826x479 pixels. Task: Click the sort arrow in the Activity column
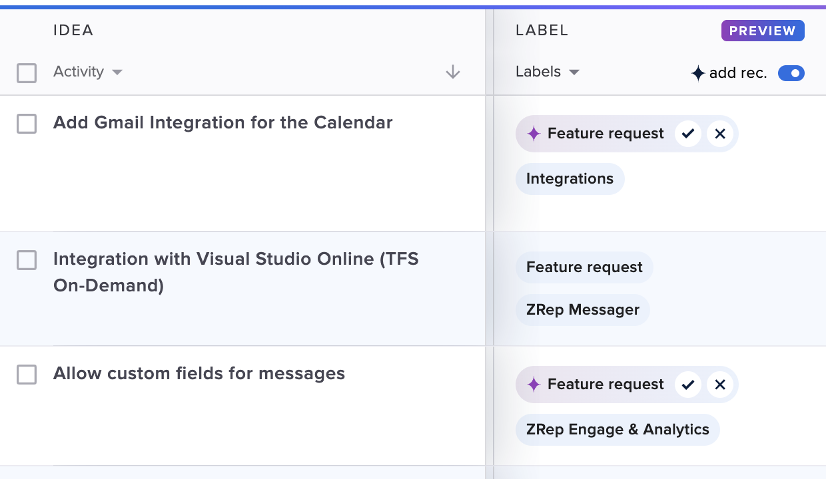point(453,72)
